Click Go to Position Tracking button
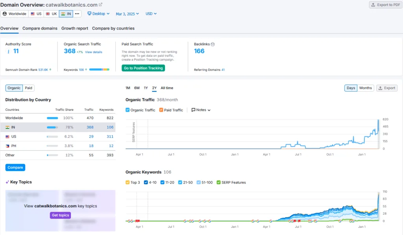 point(143,68)
